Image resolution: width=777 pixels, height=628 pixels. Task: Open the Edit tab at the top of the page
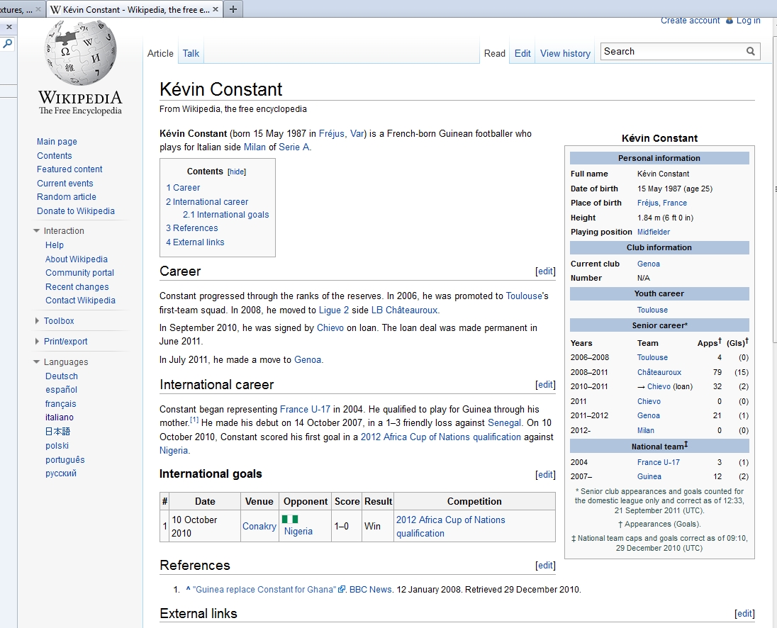[x=522, y=53]
